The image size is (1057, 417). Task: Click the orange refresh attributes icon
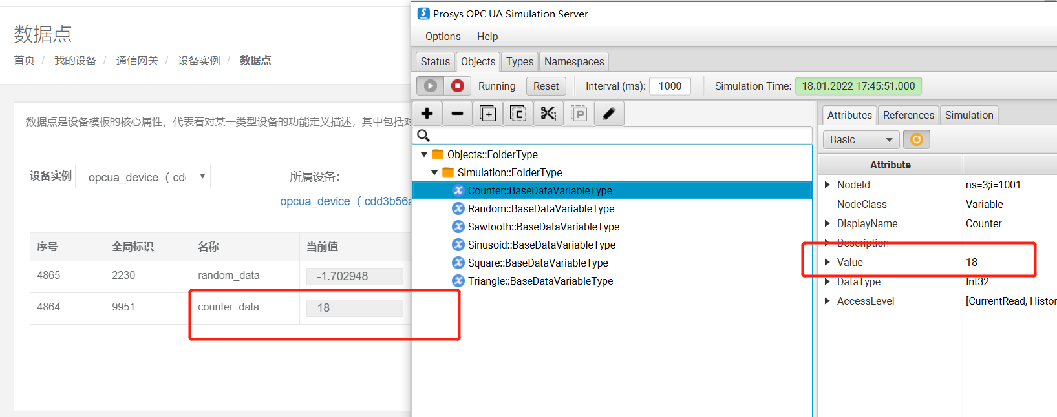coord(916,139)
